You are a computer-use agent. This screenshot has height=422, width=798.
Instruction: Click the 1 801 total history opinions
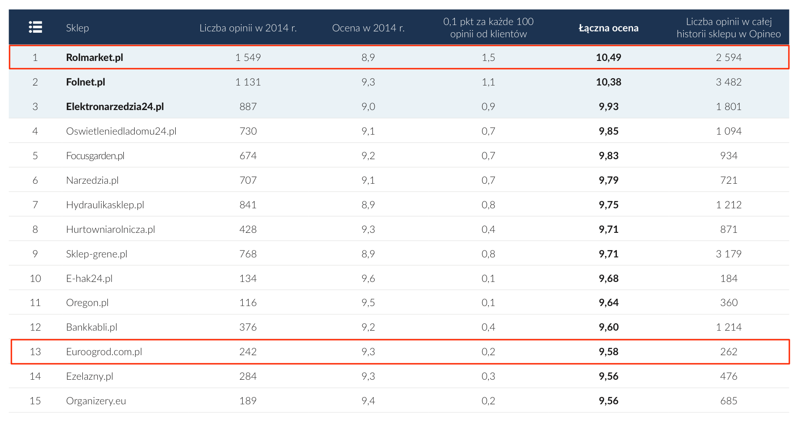(729, 106)
